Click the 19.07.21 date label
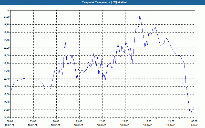This screenshot has height=128, width=205. click(194, 125)
